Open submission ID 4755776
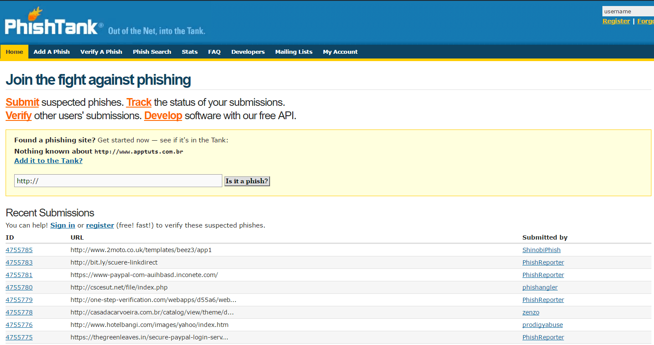This screenshot has width=654, height=345. (x=19, y=325)
